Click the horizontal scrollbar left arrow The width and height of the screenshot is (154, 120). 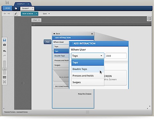pos(4,108)
